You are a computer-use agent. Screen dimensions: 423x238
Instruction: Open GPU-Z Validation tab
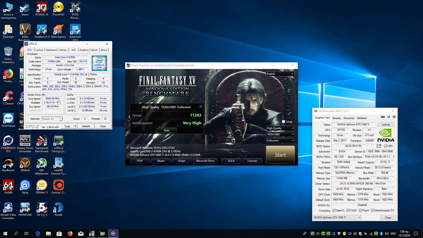[x=362, y=118]
